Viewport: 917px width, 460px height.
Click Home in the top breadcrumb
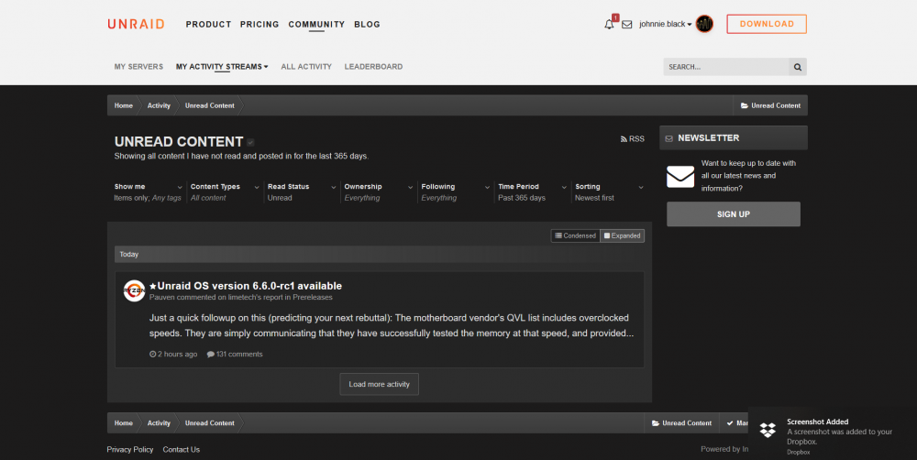(124, 105)
